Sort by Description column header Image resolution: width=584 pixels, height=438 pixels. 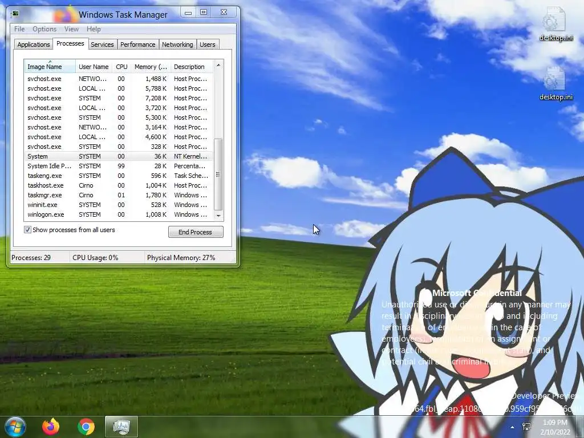[x=192, y=67]
